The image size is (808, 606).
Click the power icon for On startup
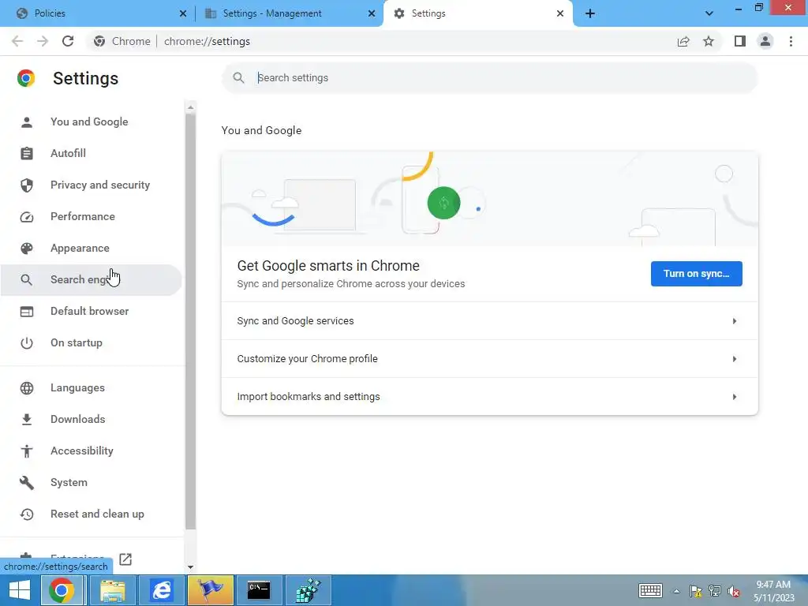(27, 343)
